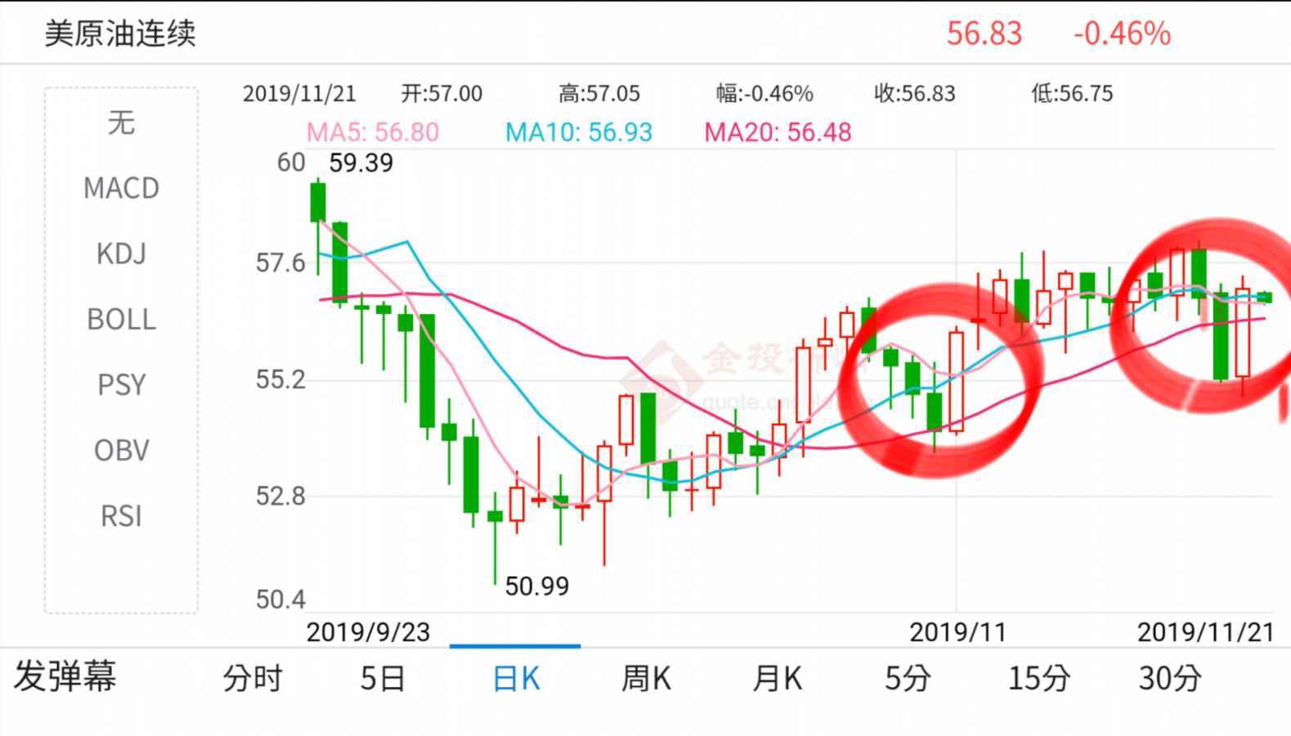The height and width of the screenshot is (736, 1291).
Task: Switch to the 5日 tab
Action: pos(383,678)
